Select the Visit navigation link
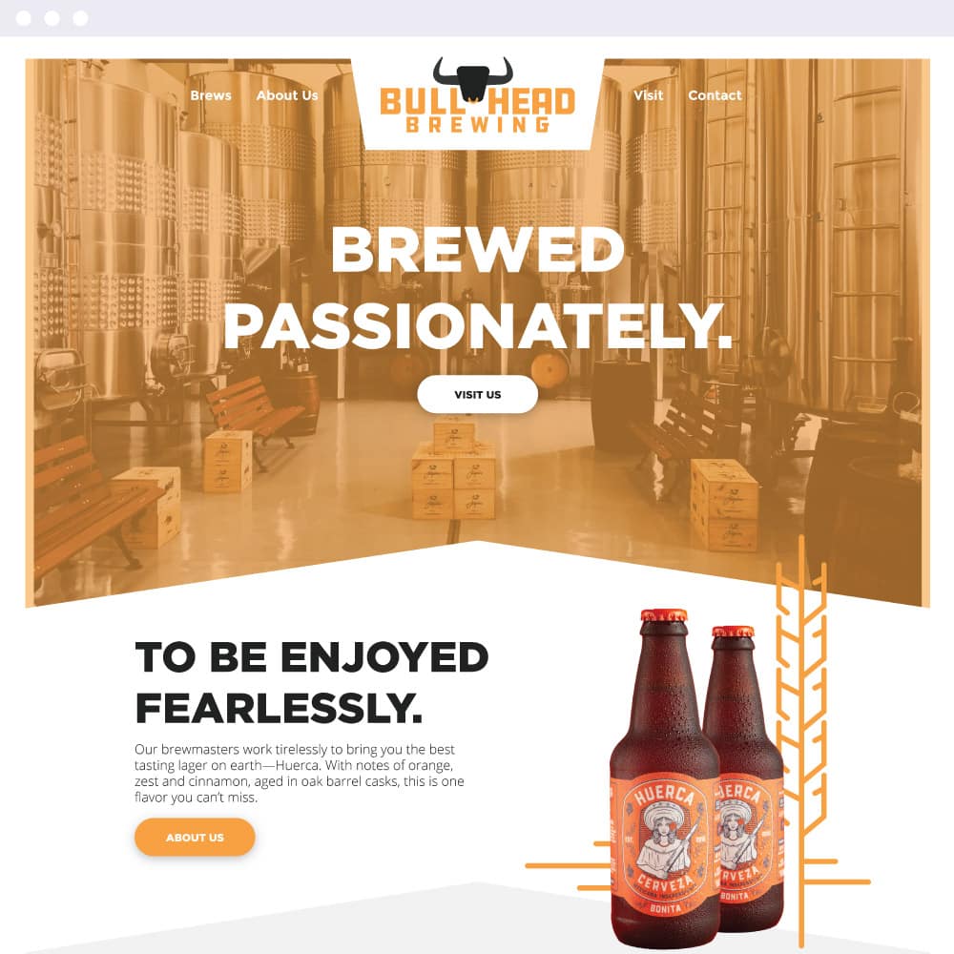 648,95
